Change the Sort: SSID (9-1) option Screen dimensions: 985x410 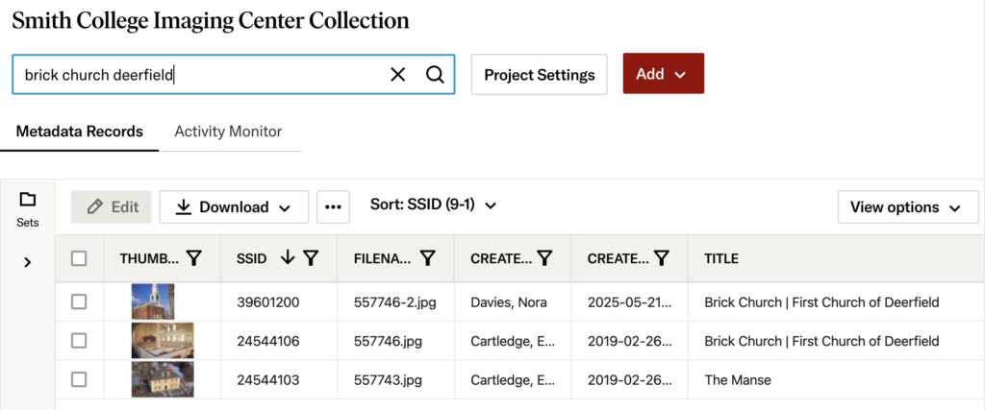(x=434, y=205)
